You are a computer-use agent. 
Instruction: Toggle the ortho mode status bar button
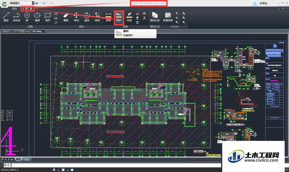click(x=59, y=170)
